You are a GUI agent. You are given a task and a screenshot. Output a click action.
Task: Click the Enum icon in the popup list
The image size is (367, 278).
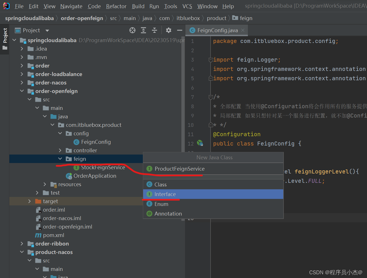[x=150, y=204]
